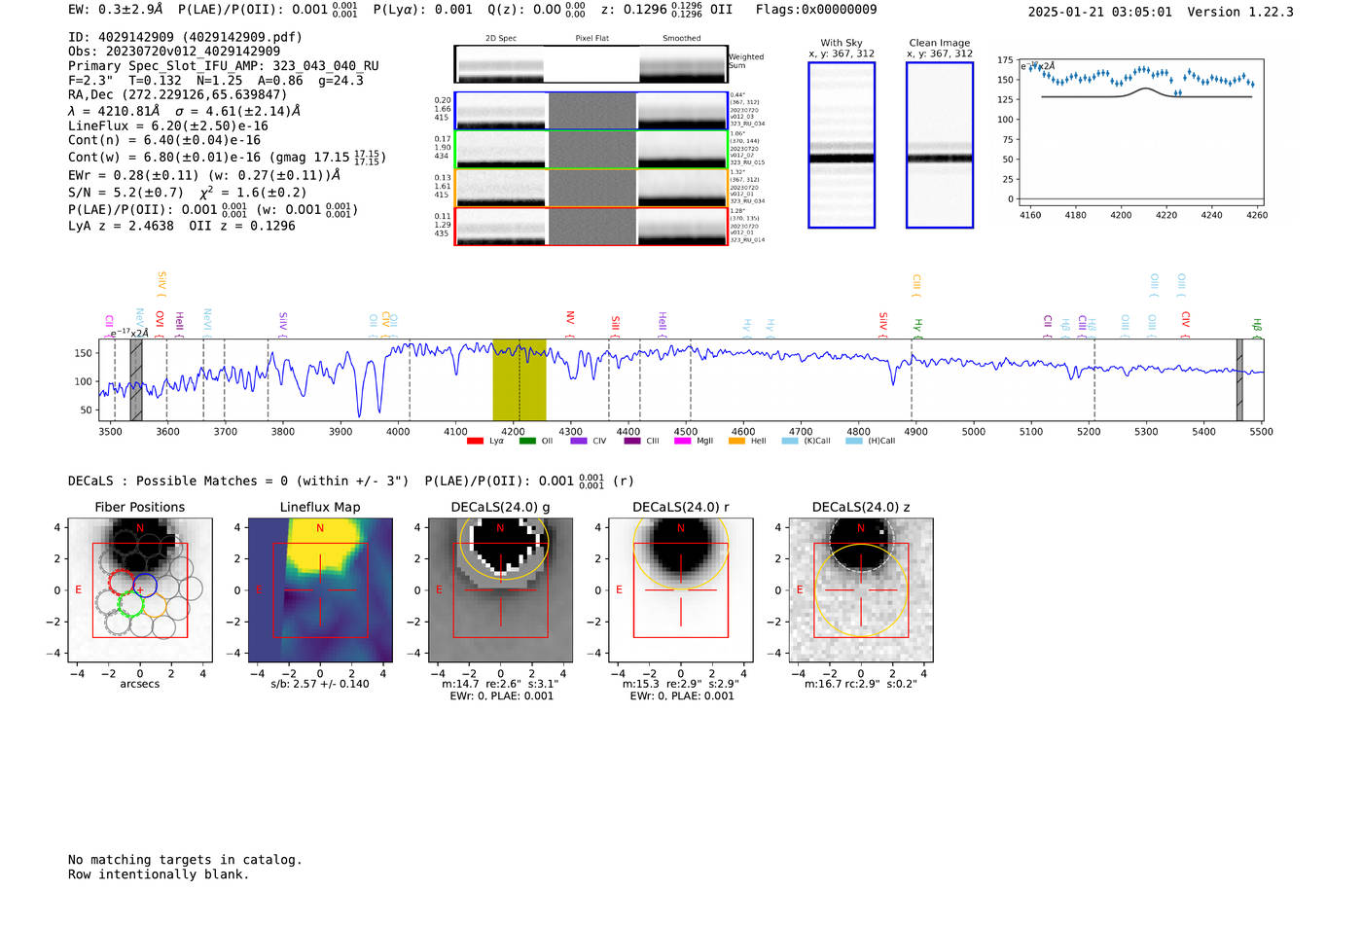The image size is (1362, 927).
Task: Click the green Hβ line marker
Action: pyautogui.click(x=1256, y=328)
